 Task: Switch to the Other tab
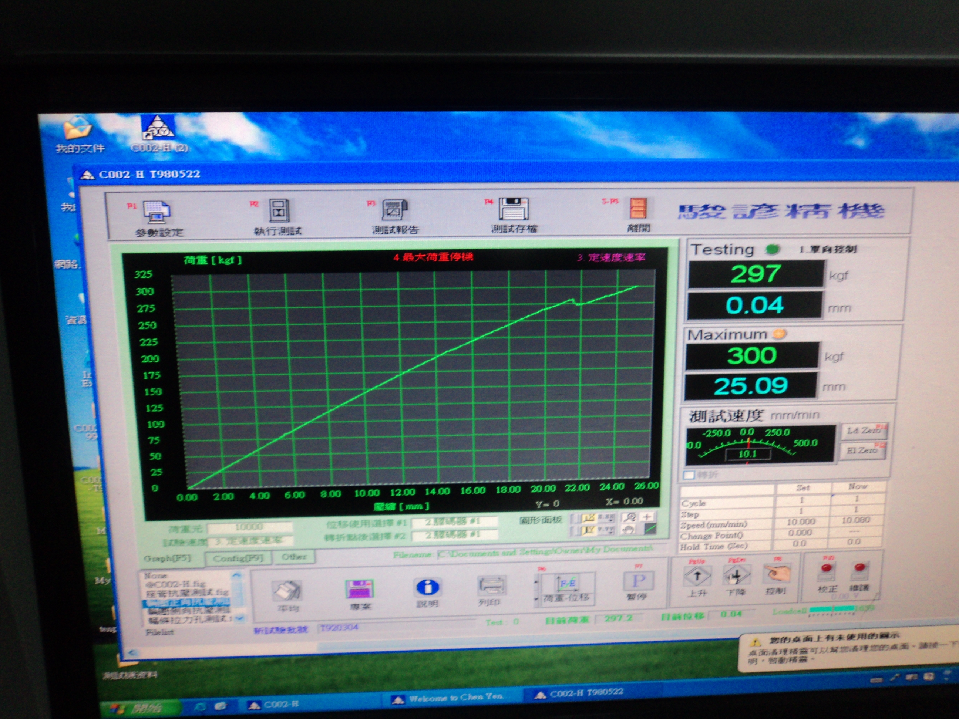click(294, 557)
